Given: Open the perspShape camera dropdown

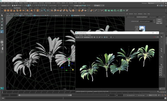Looking at the screenshot, I should click(88, 37).
